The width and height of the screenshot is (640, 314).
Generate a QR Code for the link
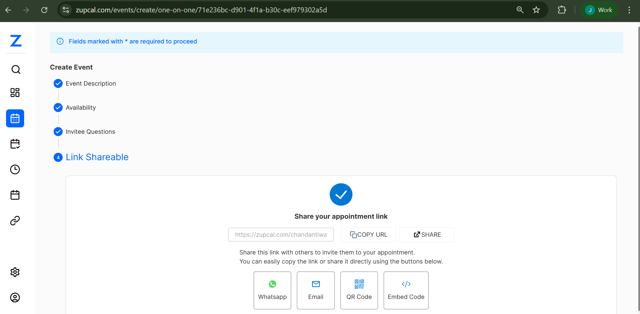click(359, 290)
